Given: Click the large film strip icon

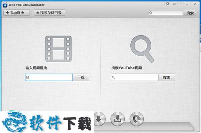Looking at the screenshot, I should coord(58,49).
